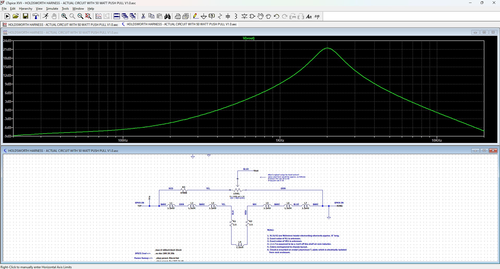Click the V(vout) trace label
The height and width of the screenshot is (269, 500).
coord(248,38)
